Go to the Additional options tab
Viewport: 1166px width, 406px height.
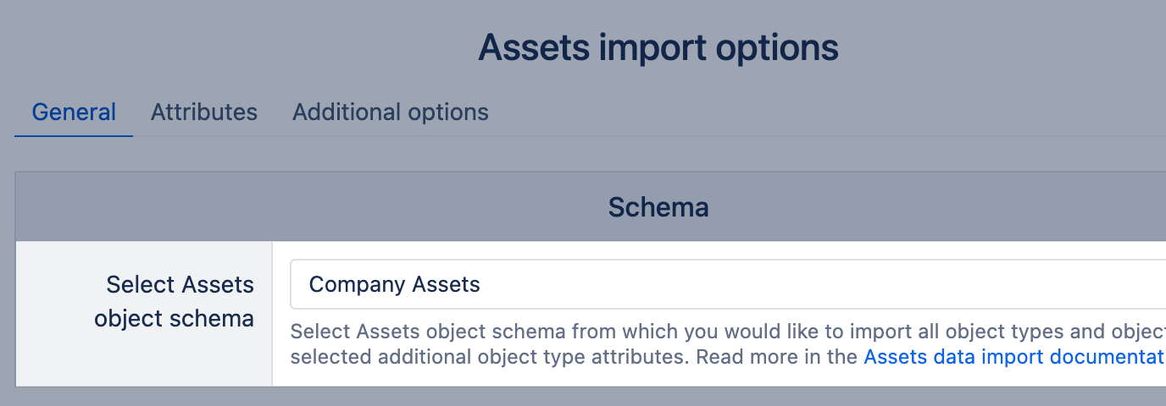click(390, 112)
